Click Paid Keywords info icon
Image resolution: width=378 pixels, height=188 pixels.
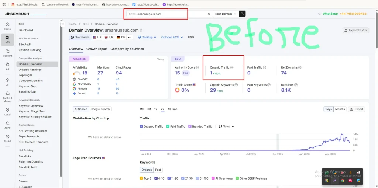click(x=269, y=85)
